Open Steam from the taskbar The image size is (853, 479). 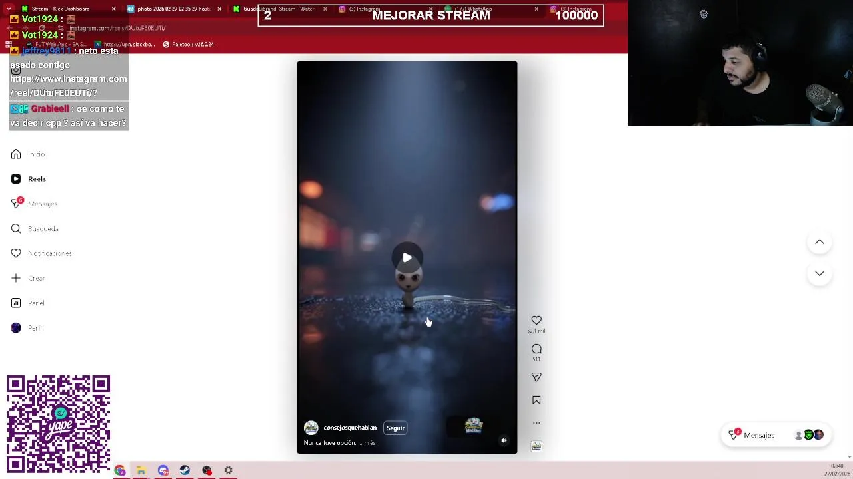[x=185, y=471]
